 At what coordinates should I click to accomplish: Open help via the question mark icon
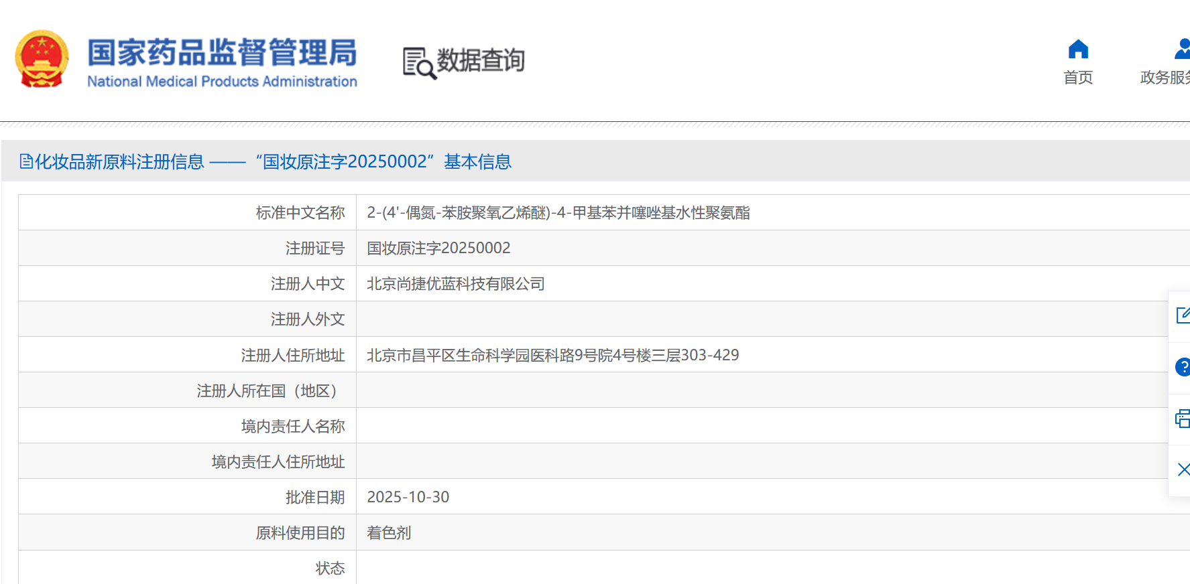pyautogui.click(x=1183, y=366)
